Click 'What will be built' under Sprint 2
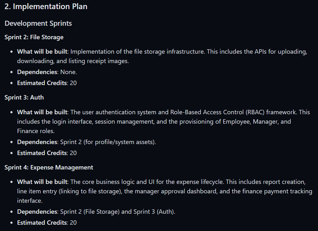318x231 pixels. (42, 51)
